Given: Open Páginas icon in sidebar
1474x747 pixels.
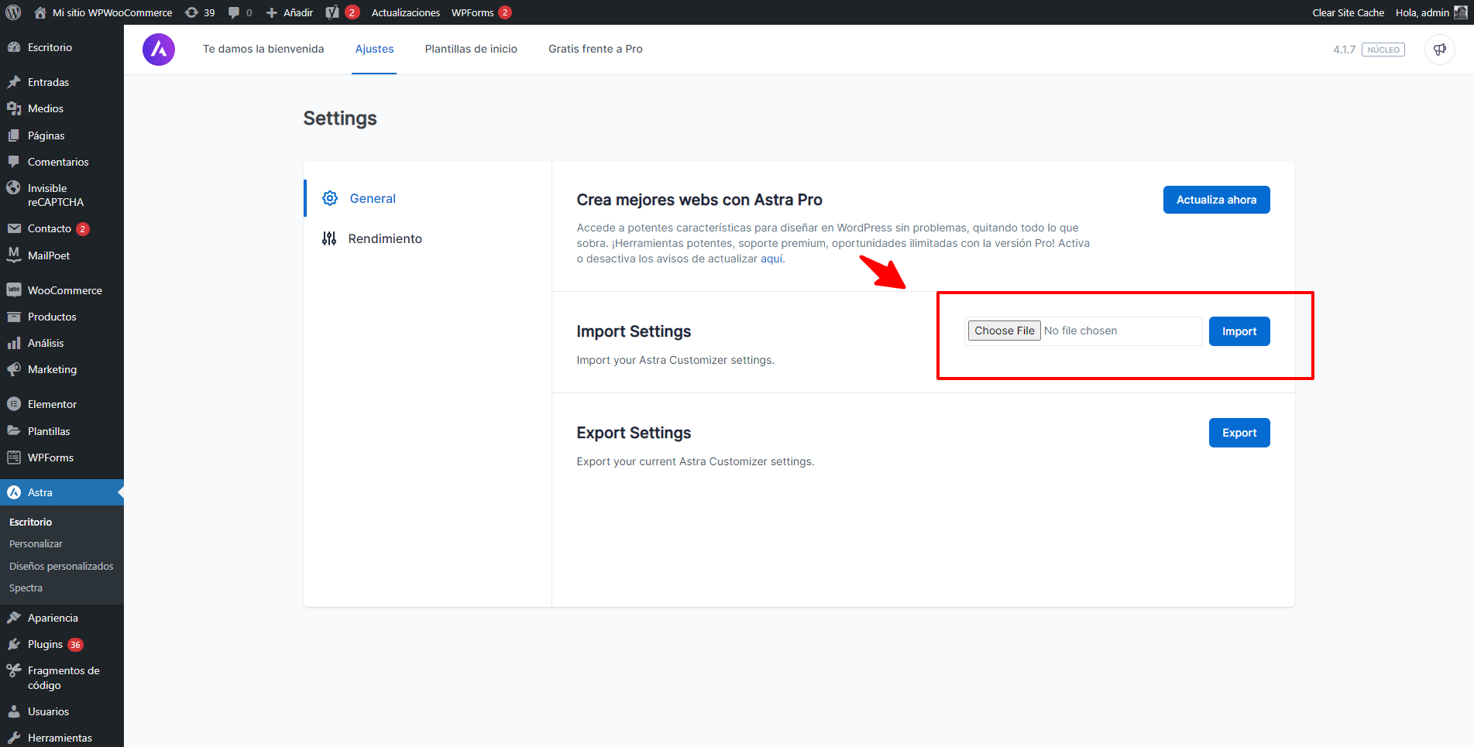Looking at the screenshot, I should [x=14, y=135].
